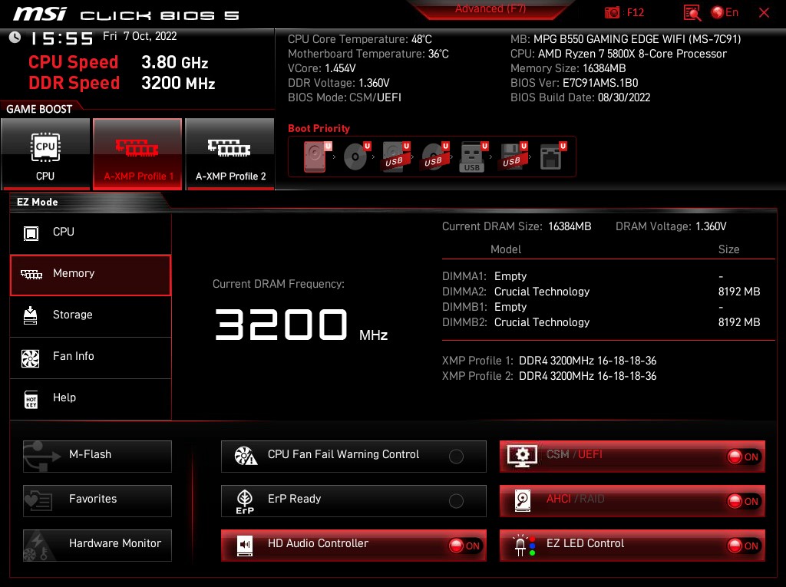Click the 'DIMMA2: Crucial Technology' row
786x587 pixels.
602,292
